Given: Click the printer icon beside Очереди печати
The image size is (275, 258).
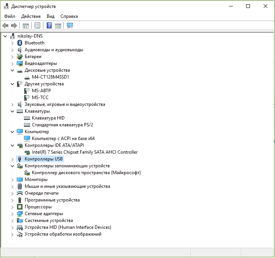Looking at the screenshot, I should coord(20,193).
